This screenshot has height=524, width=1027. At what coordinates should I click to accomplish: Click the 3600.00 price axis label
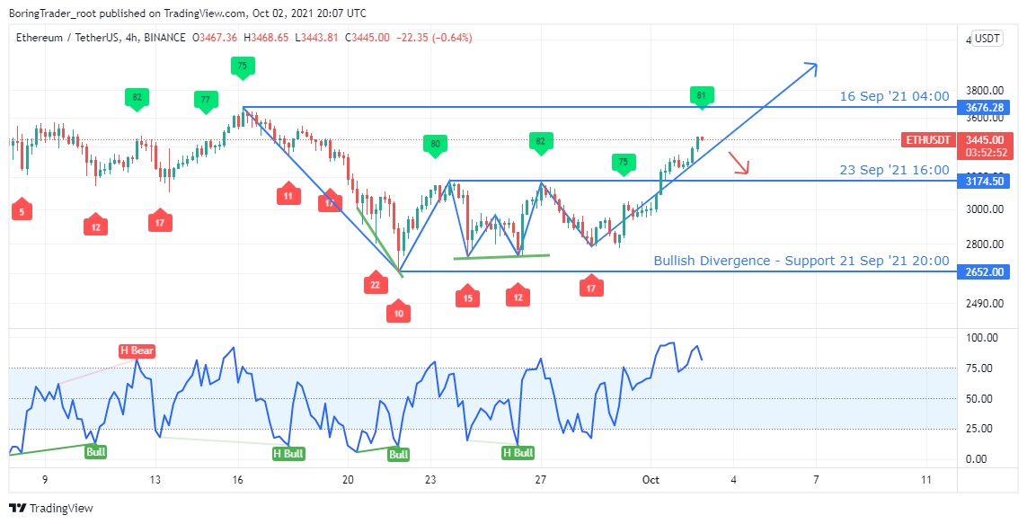[x=985, y=119]
